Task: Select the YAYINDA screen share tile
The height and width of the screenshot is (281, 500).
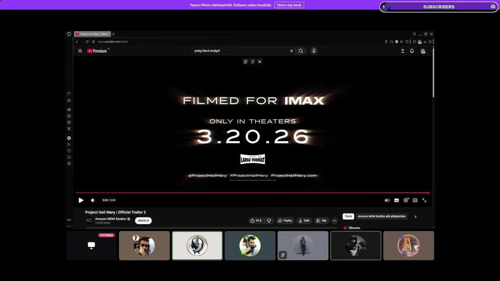Action: pos(91,245)
